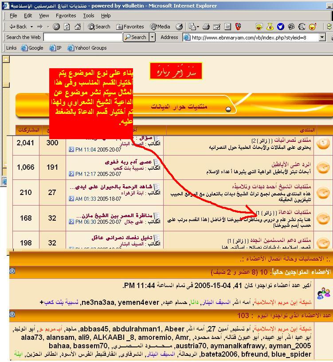Click the Print icon in the toolbar
Screen dimensions: 333x362
pos(207,27)
